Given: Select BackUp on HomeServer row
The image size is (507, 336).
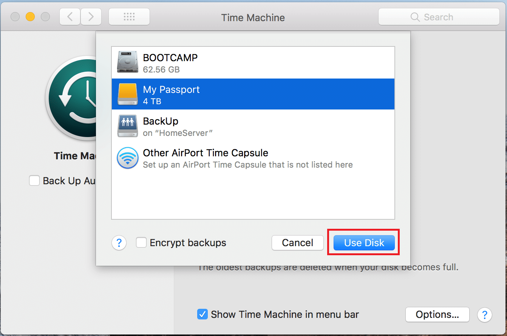Looking at the screenshot, I should click(253, 126).
